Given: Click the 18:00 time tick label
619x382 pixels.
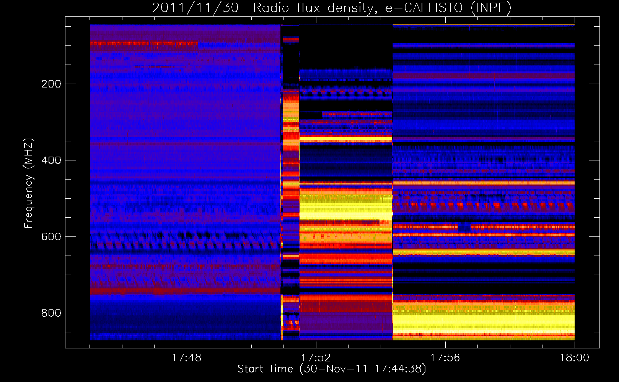Looking at the screenshot, I should point(574,358).
